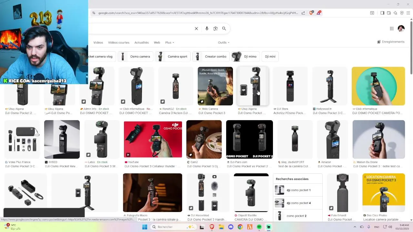
Task: Select the Osmo camera filter chip
Action: click(x=136, y=56)
